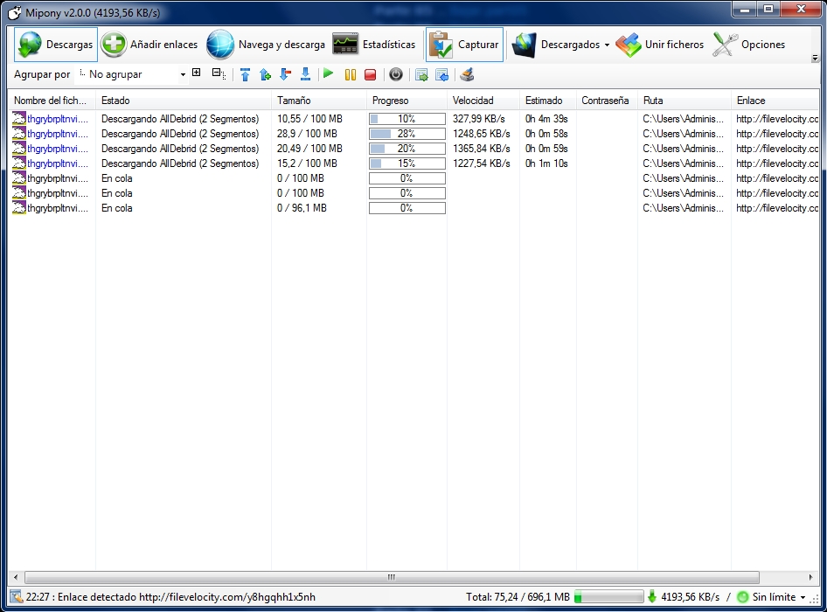This screenshot has width=827, height=612.
Task: Sort by Progreso column header
Action: pos(407,101)
